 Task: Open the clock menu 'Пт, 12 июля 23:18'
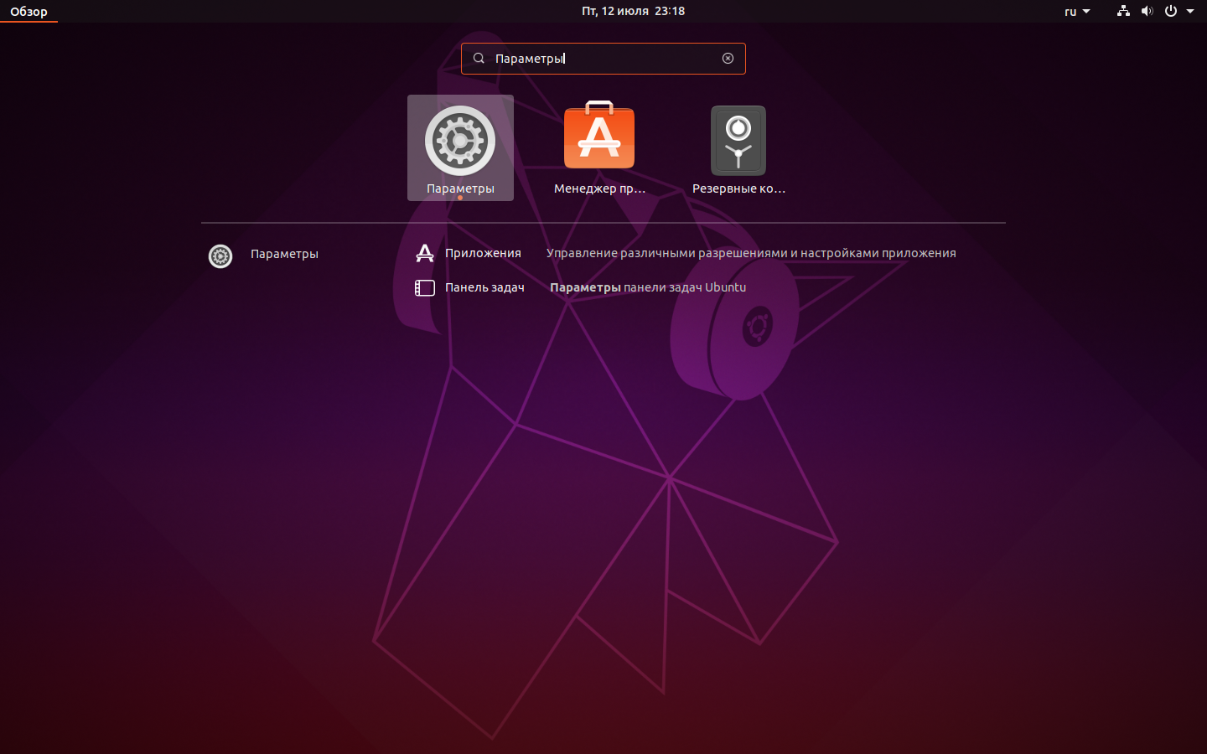tap(634, 11)
